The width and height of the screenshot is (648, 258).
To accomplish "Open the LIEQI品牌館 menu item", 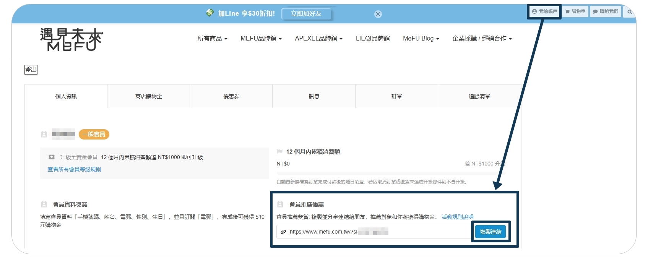I will [373, 39].
